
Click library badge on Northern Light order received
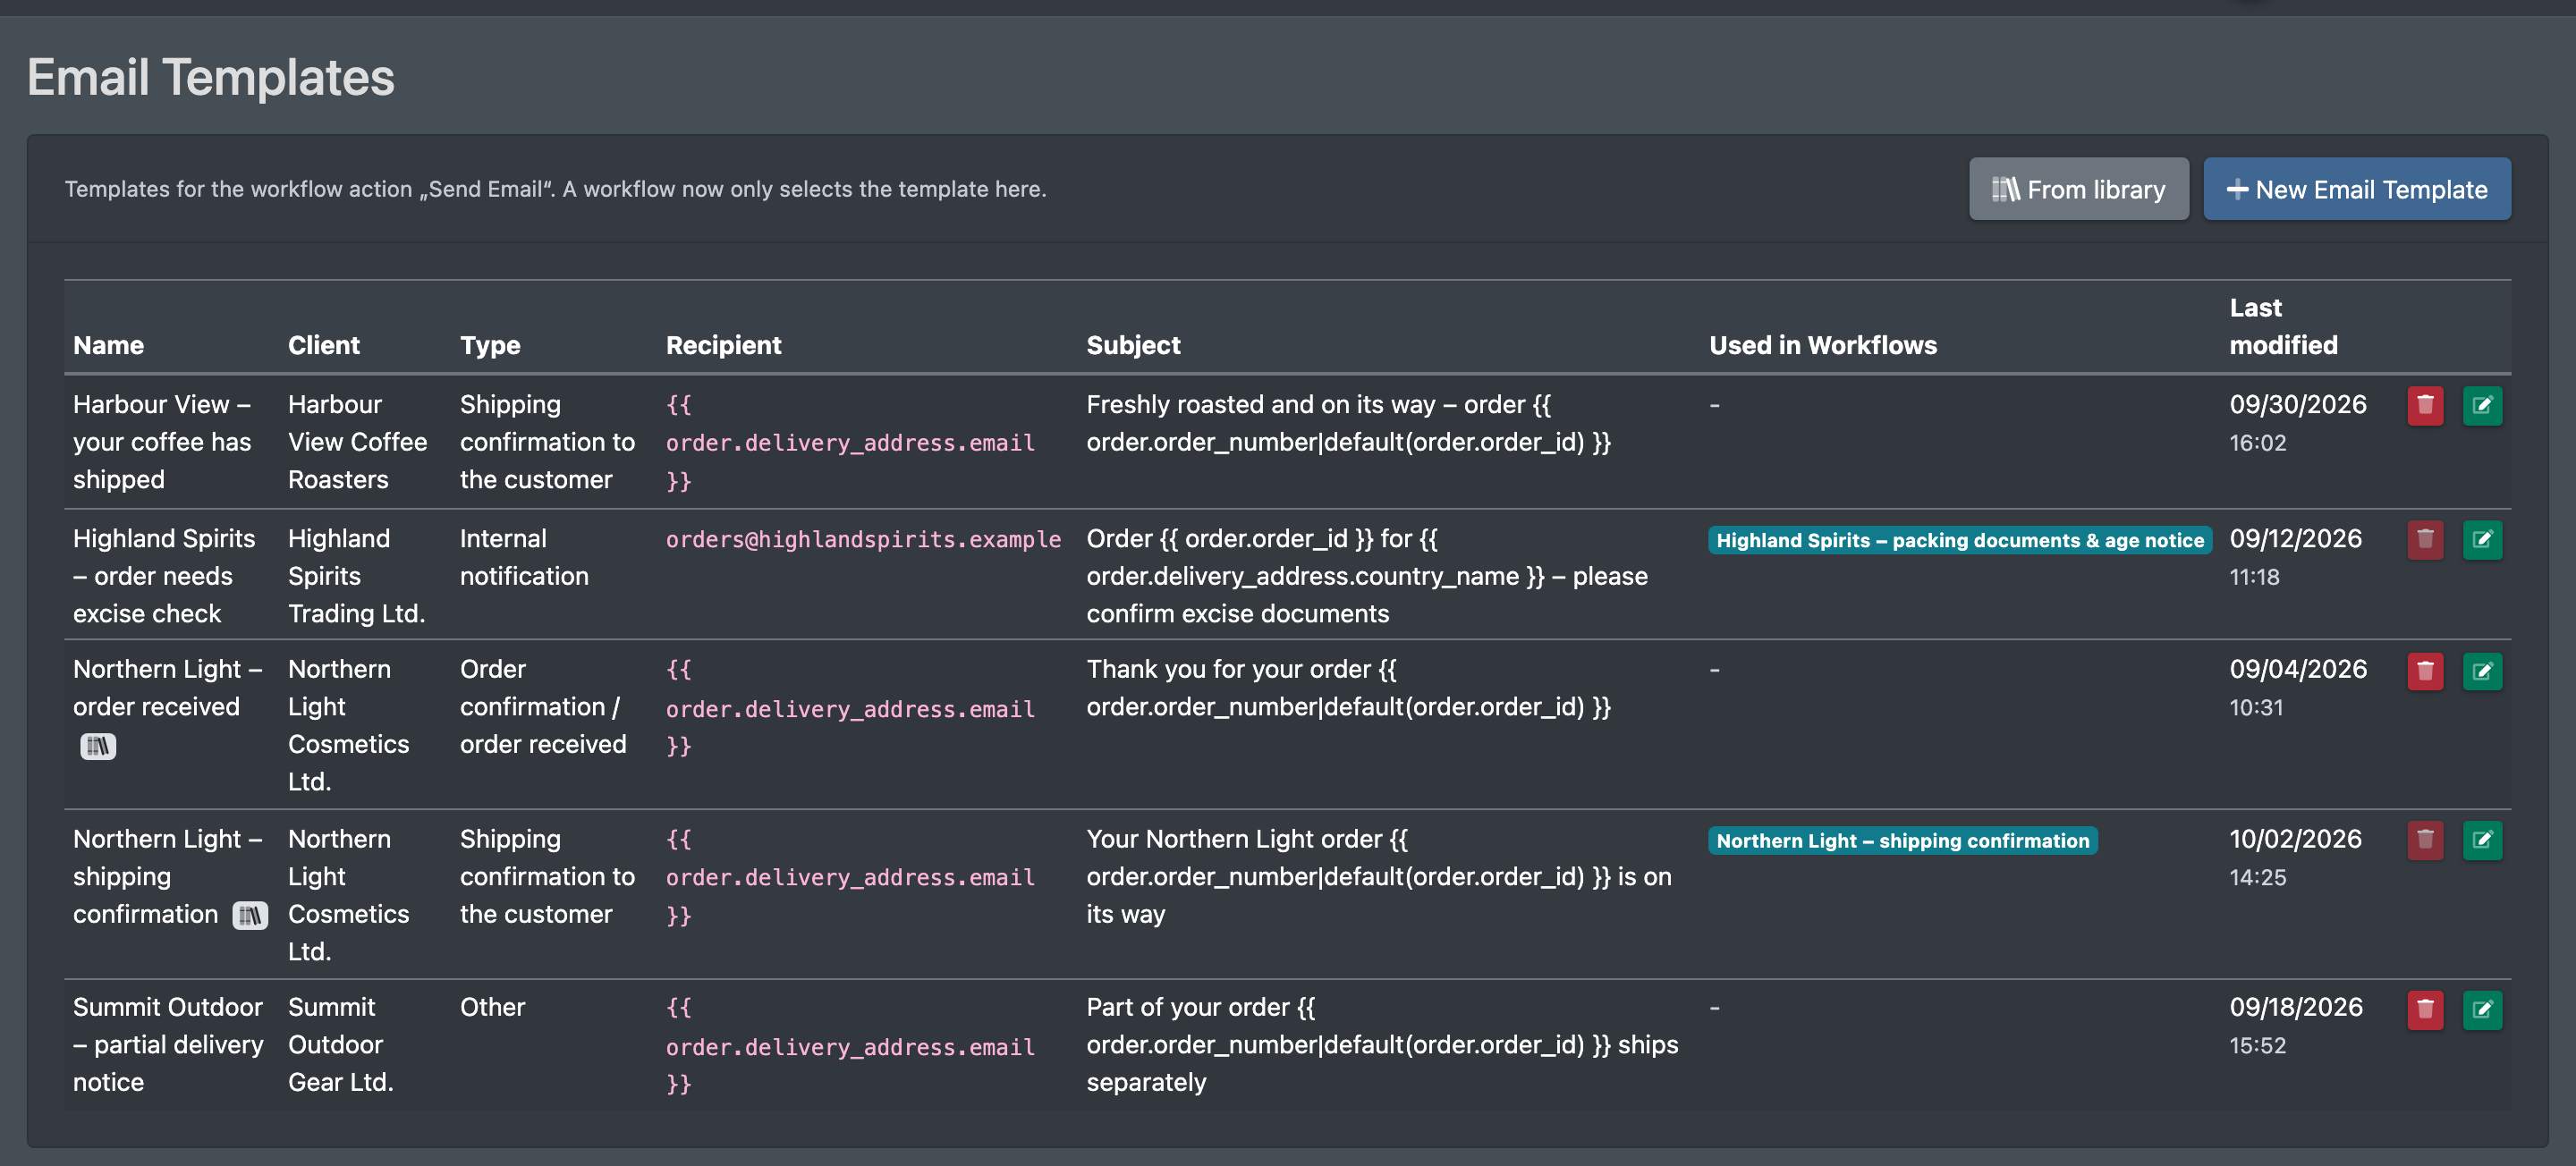click(98, 746)
